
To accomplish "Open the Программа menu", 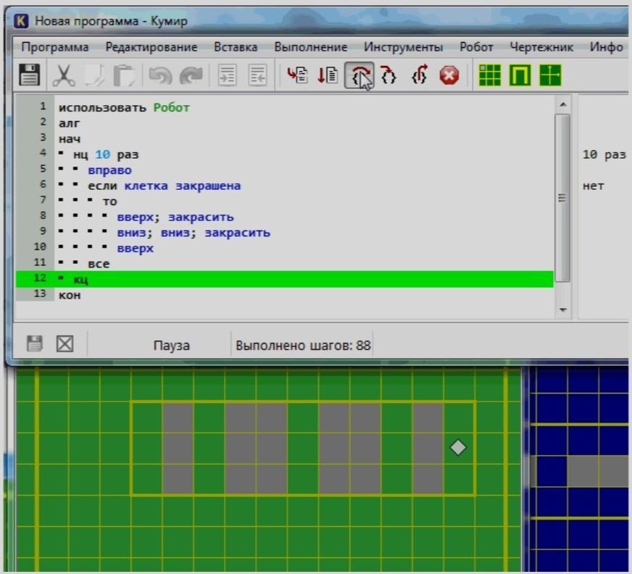I will pyautogui.click(x=55, y=47).
